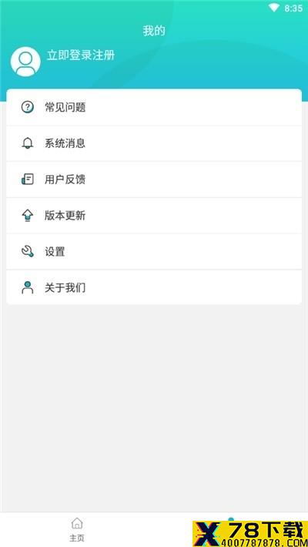Tap the home house icon
The image size is (308, 547).
[x=77, y=523]
